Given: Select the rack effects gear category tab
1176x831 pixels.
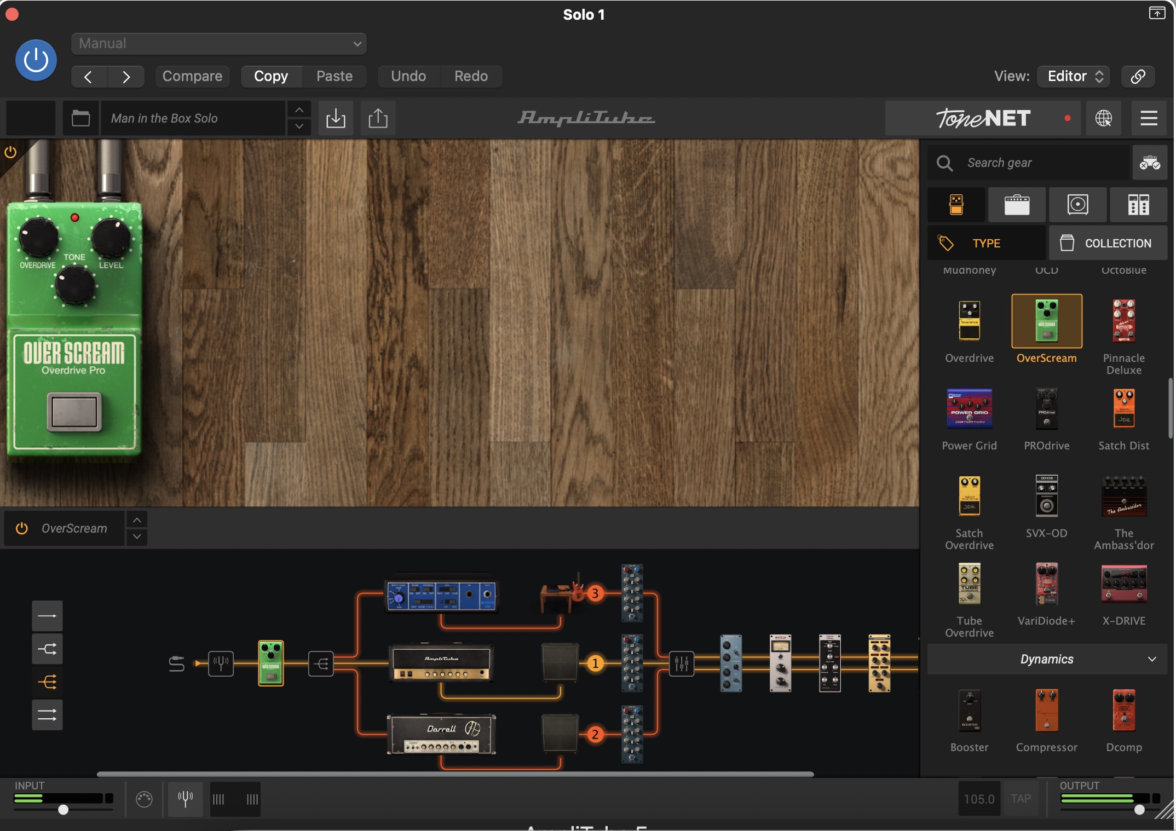Looking at the screenshot, I should click(1138, 205).
